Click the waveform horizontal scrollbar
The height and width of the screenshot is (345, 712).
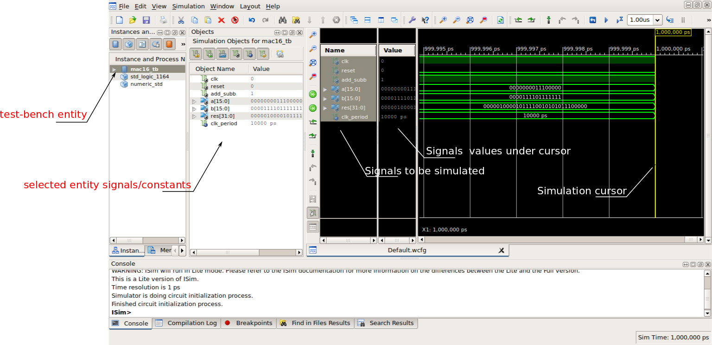pos(561,240)
